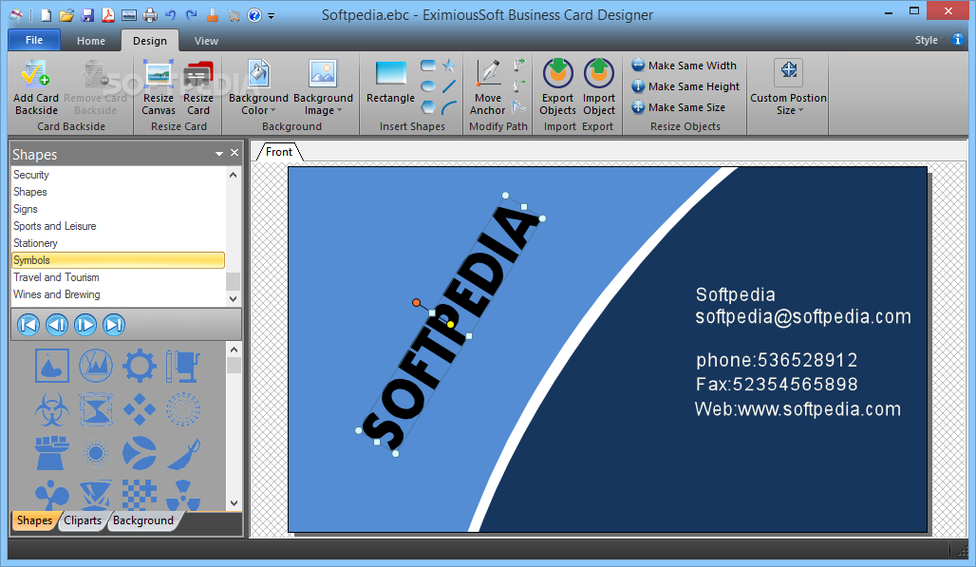Select the Front canvas tab

(x=279, y=151)
